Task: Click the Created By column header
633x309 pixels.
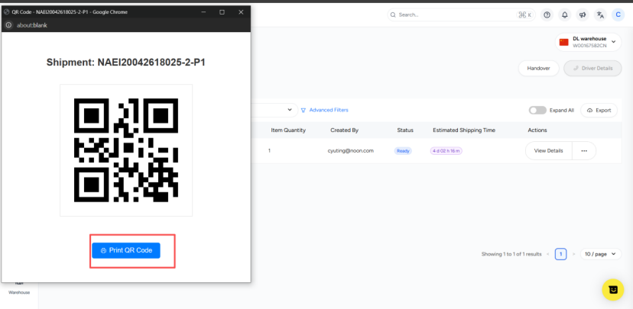Action: pyautogui.click(x=344, y=130)
